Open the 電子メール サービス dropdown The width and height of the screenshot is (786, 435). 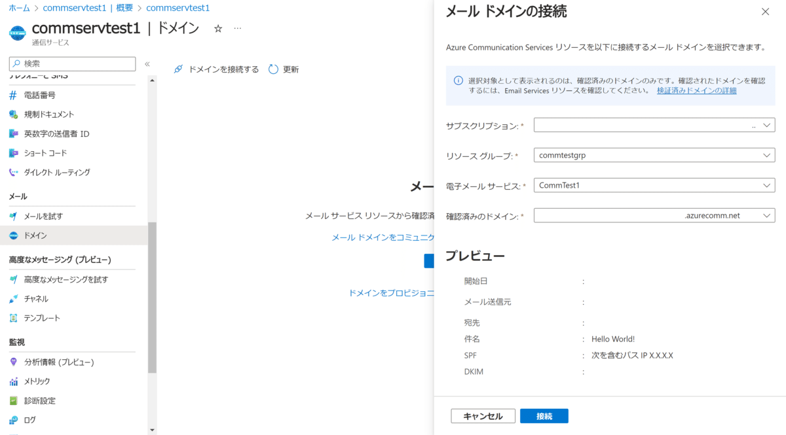[654, 185]
